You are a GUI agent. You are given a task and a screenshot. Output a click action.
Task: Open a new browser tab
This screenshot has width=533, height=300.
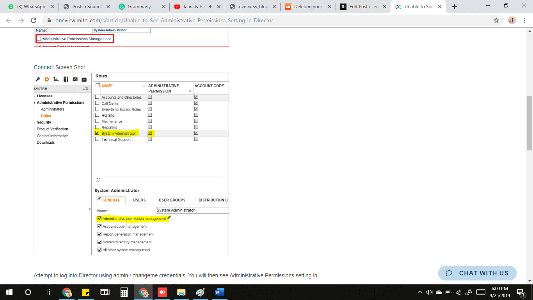[x=455, y=7]
